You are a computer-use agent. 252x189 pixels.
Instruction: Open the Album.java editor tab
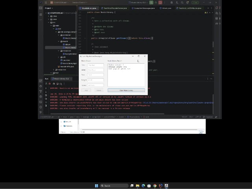(x=167, y=8)
